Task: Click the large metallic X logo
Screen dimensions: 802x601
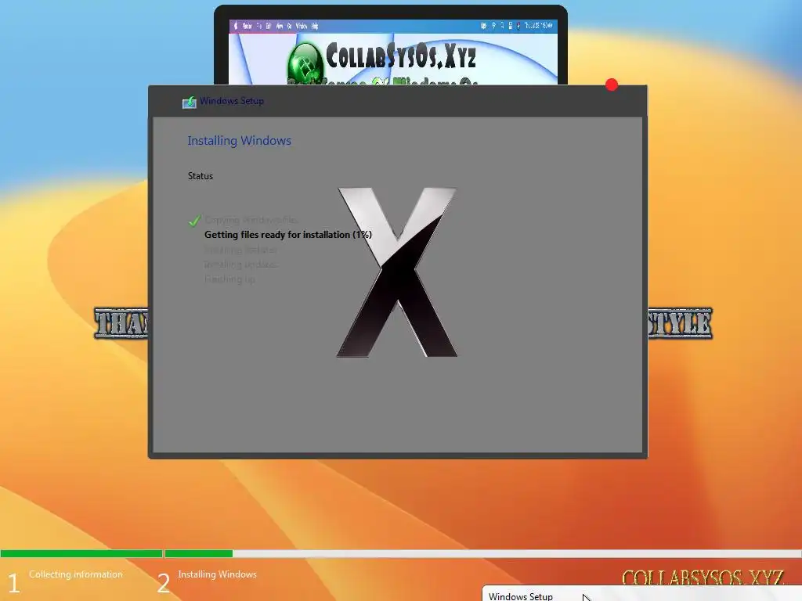Action: click(397, 272)
